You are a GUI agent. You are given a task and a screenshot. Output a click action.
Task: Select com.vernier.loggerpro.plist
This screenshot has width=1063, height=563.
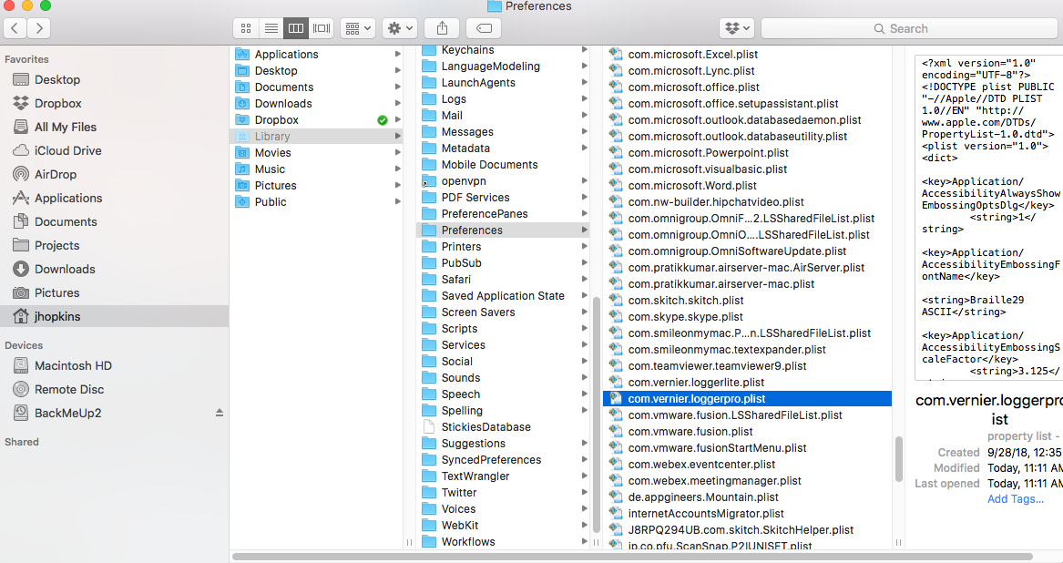click(x=747, y=399)
